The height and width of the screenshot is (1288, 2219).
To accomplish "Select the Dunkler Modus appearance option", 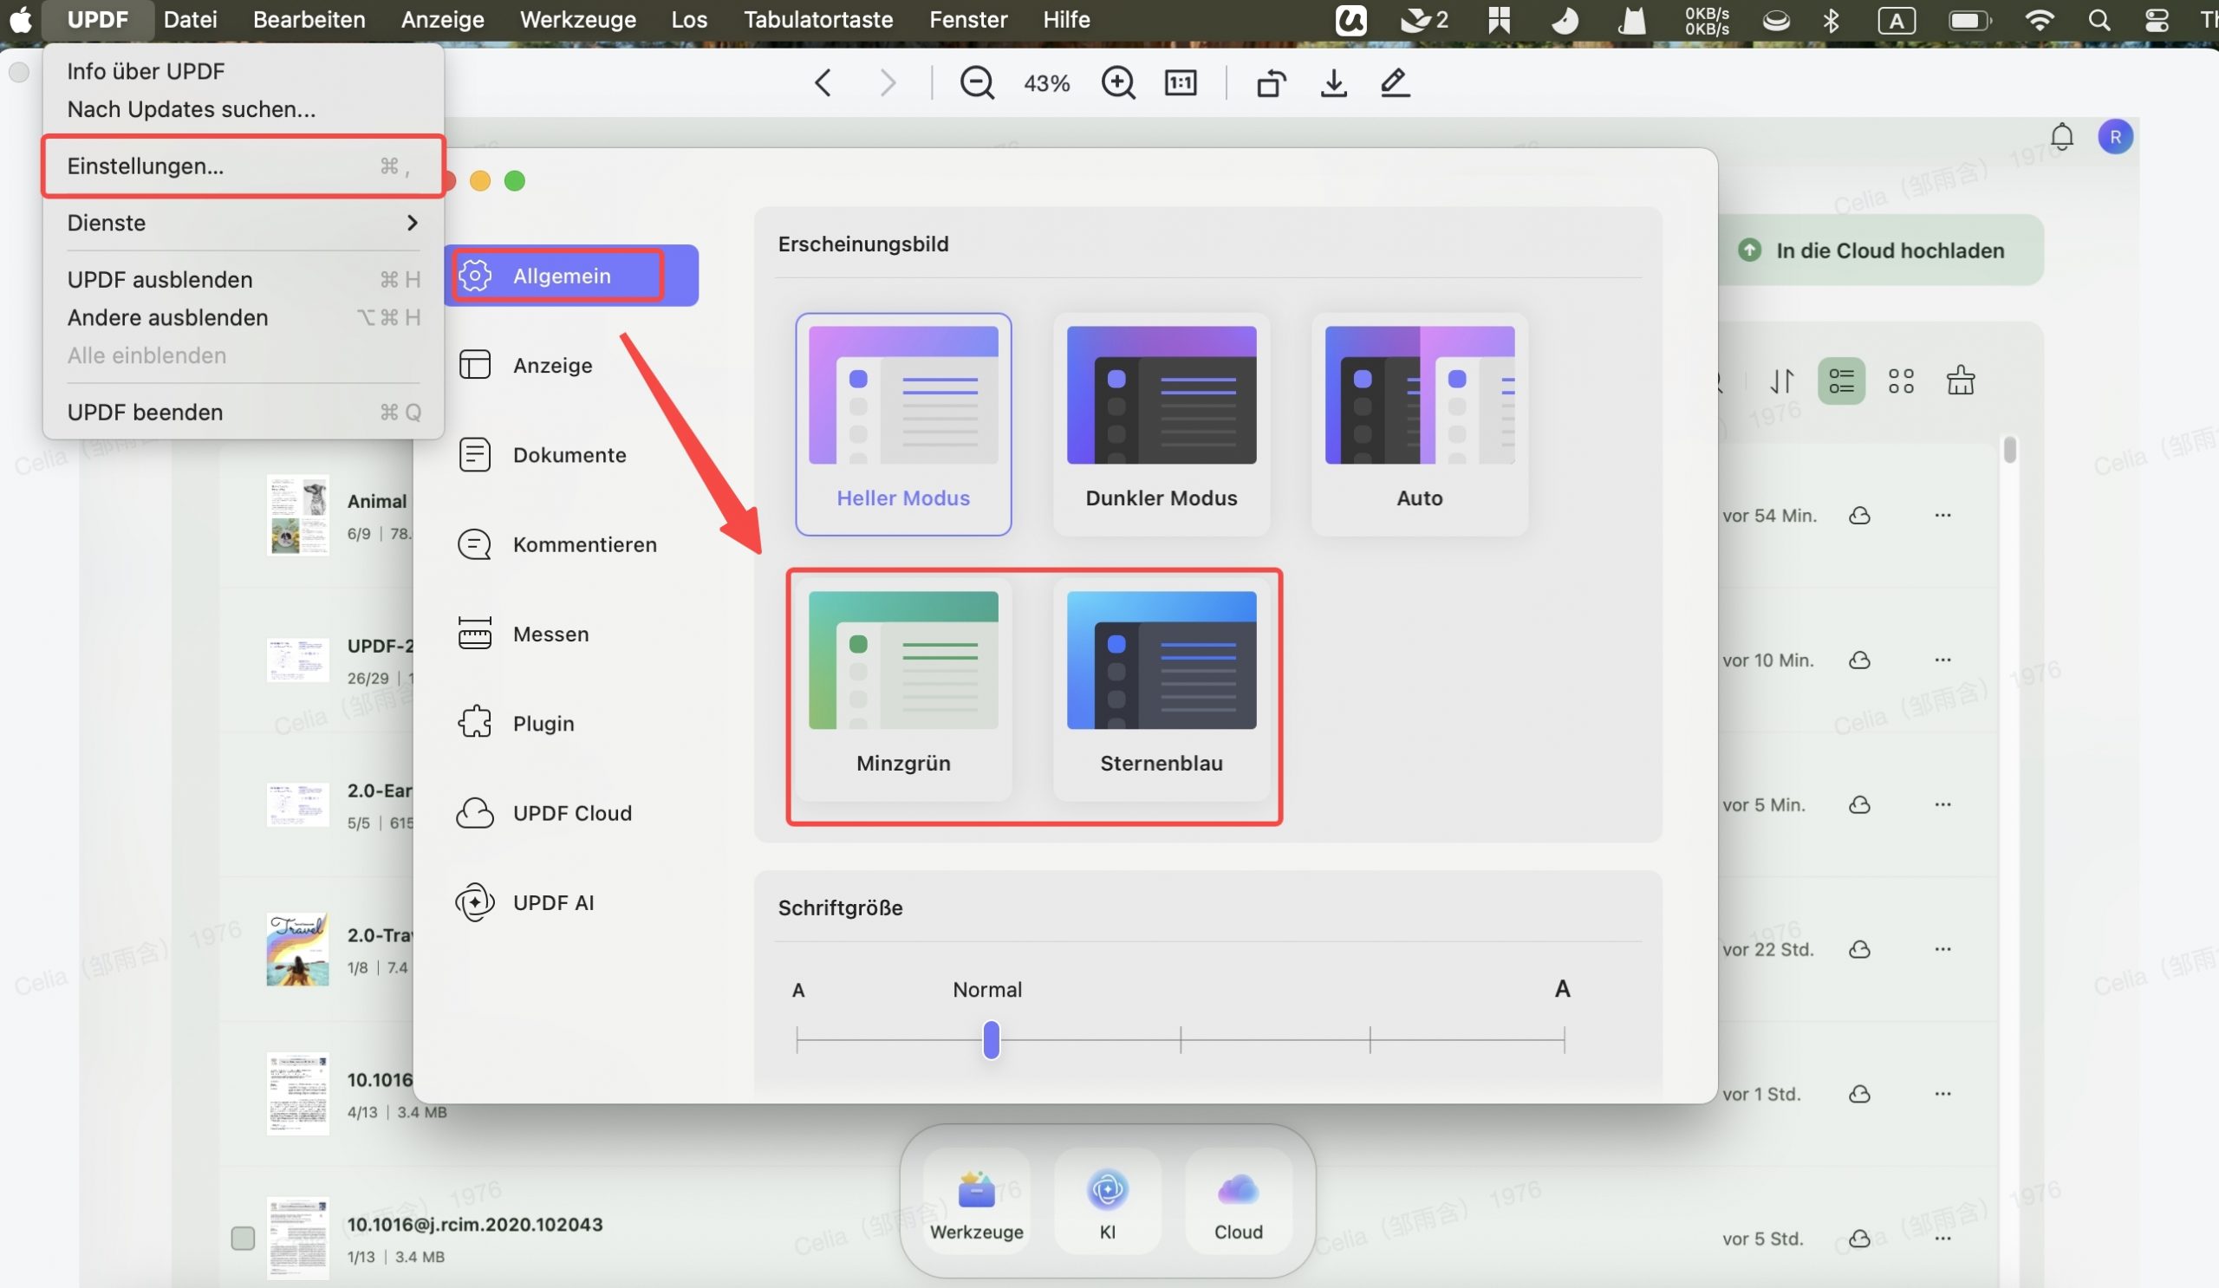I will (1161, 424).
